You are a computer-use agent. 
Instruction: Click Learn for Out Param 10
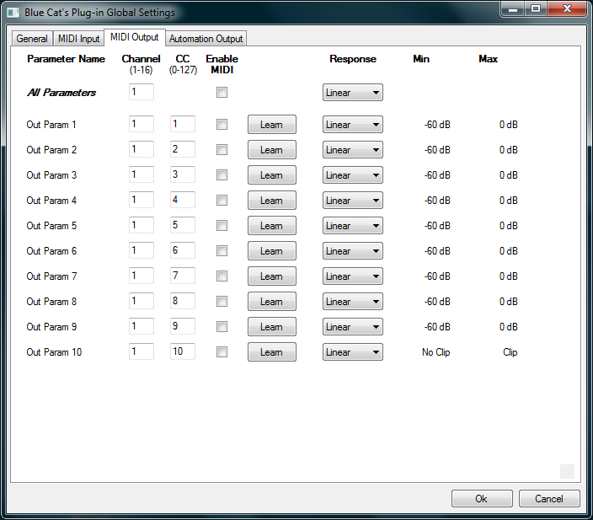click(x=272, y=353)
